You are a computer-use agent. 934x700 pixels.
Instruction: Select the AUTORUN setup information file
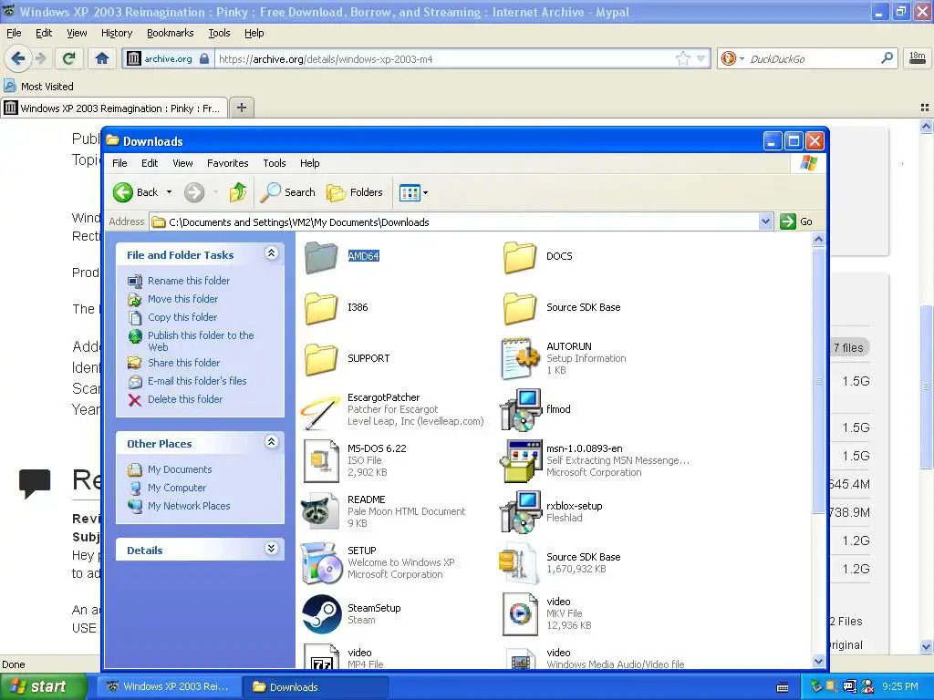(x=564, y=358)
